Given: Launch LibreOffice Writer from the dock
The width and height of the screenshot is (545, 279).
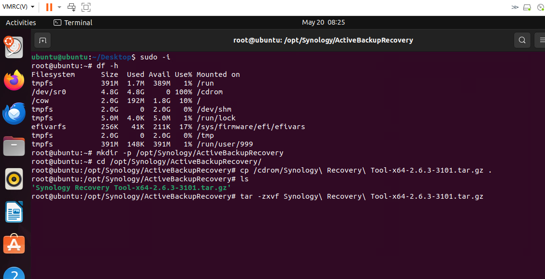Looking at the screenshot, I should pyautogui.click(x=14, y=212).
